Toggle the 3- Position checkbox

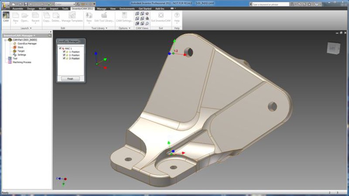pyautogui.click(x=64, y=58)
